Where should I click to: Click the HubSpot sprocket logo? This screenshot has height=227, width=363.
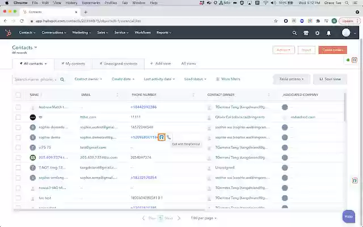click(9, 33)
